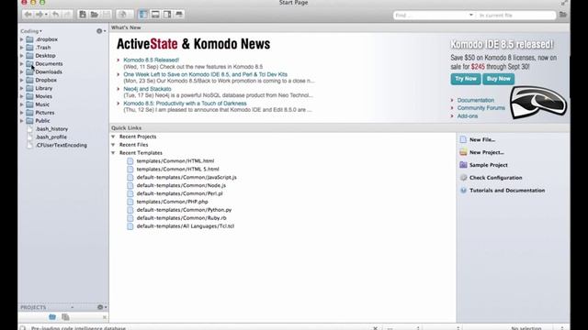The height and width of the screenshot is (330, 588).
Task: Expand the .Trash folder
Action: [22, 48]
